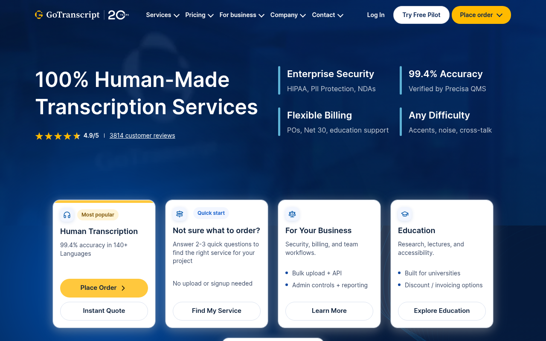Click 'No upload or signup needed' text

212,283
